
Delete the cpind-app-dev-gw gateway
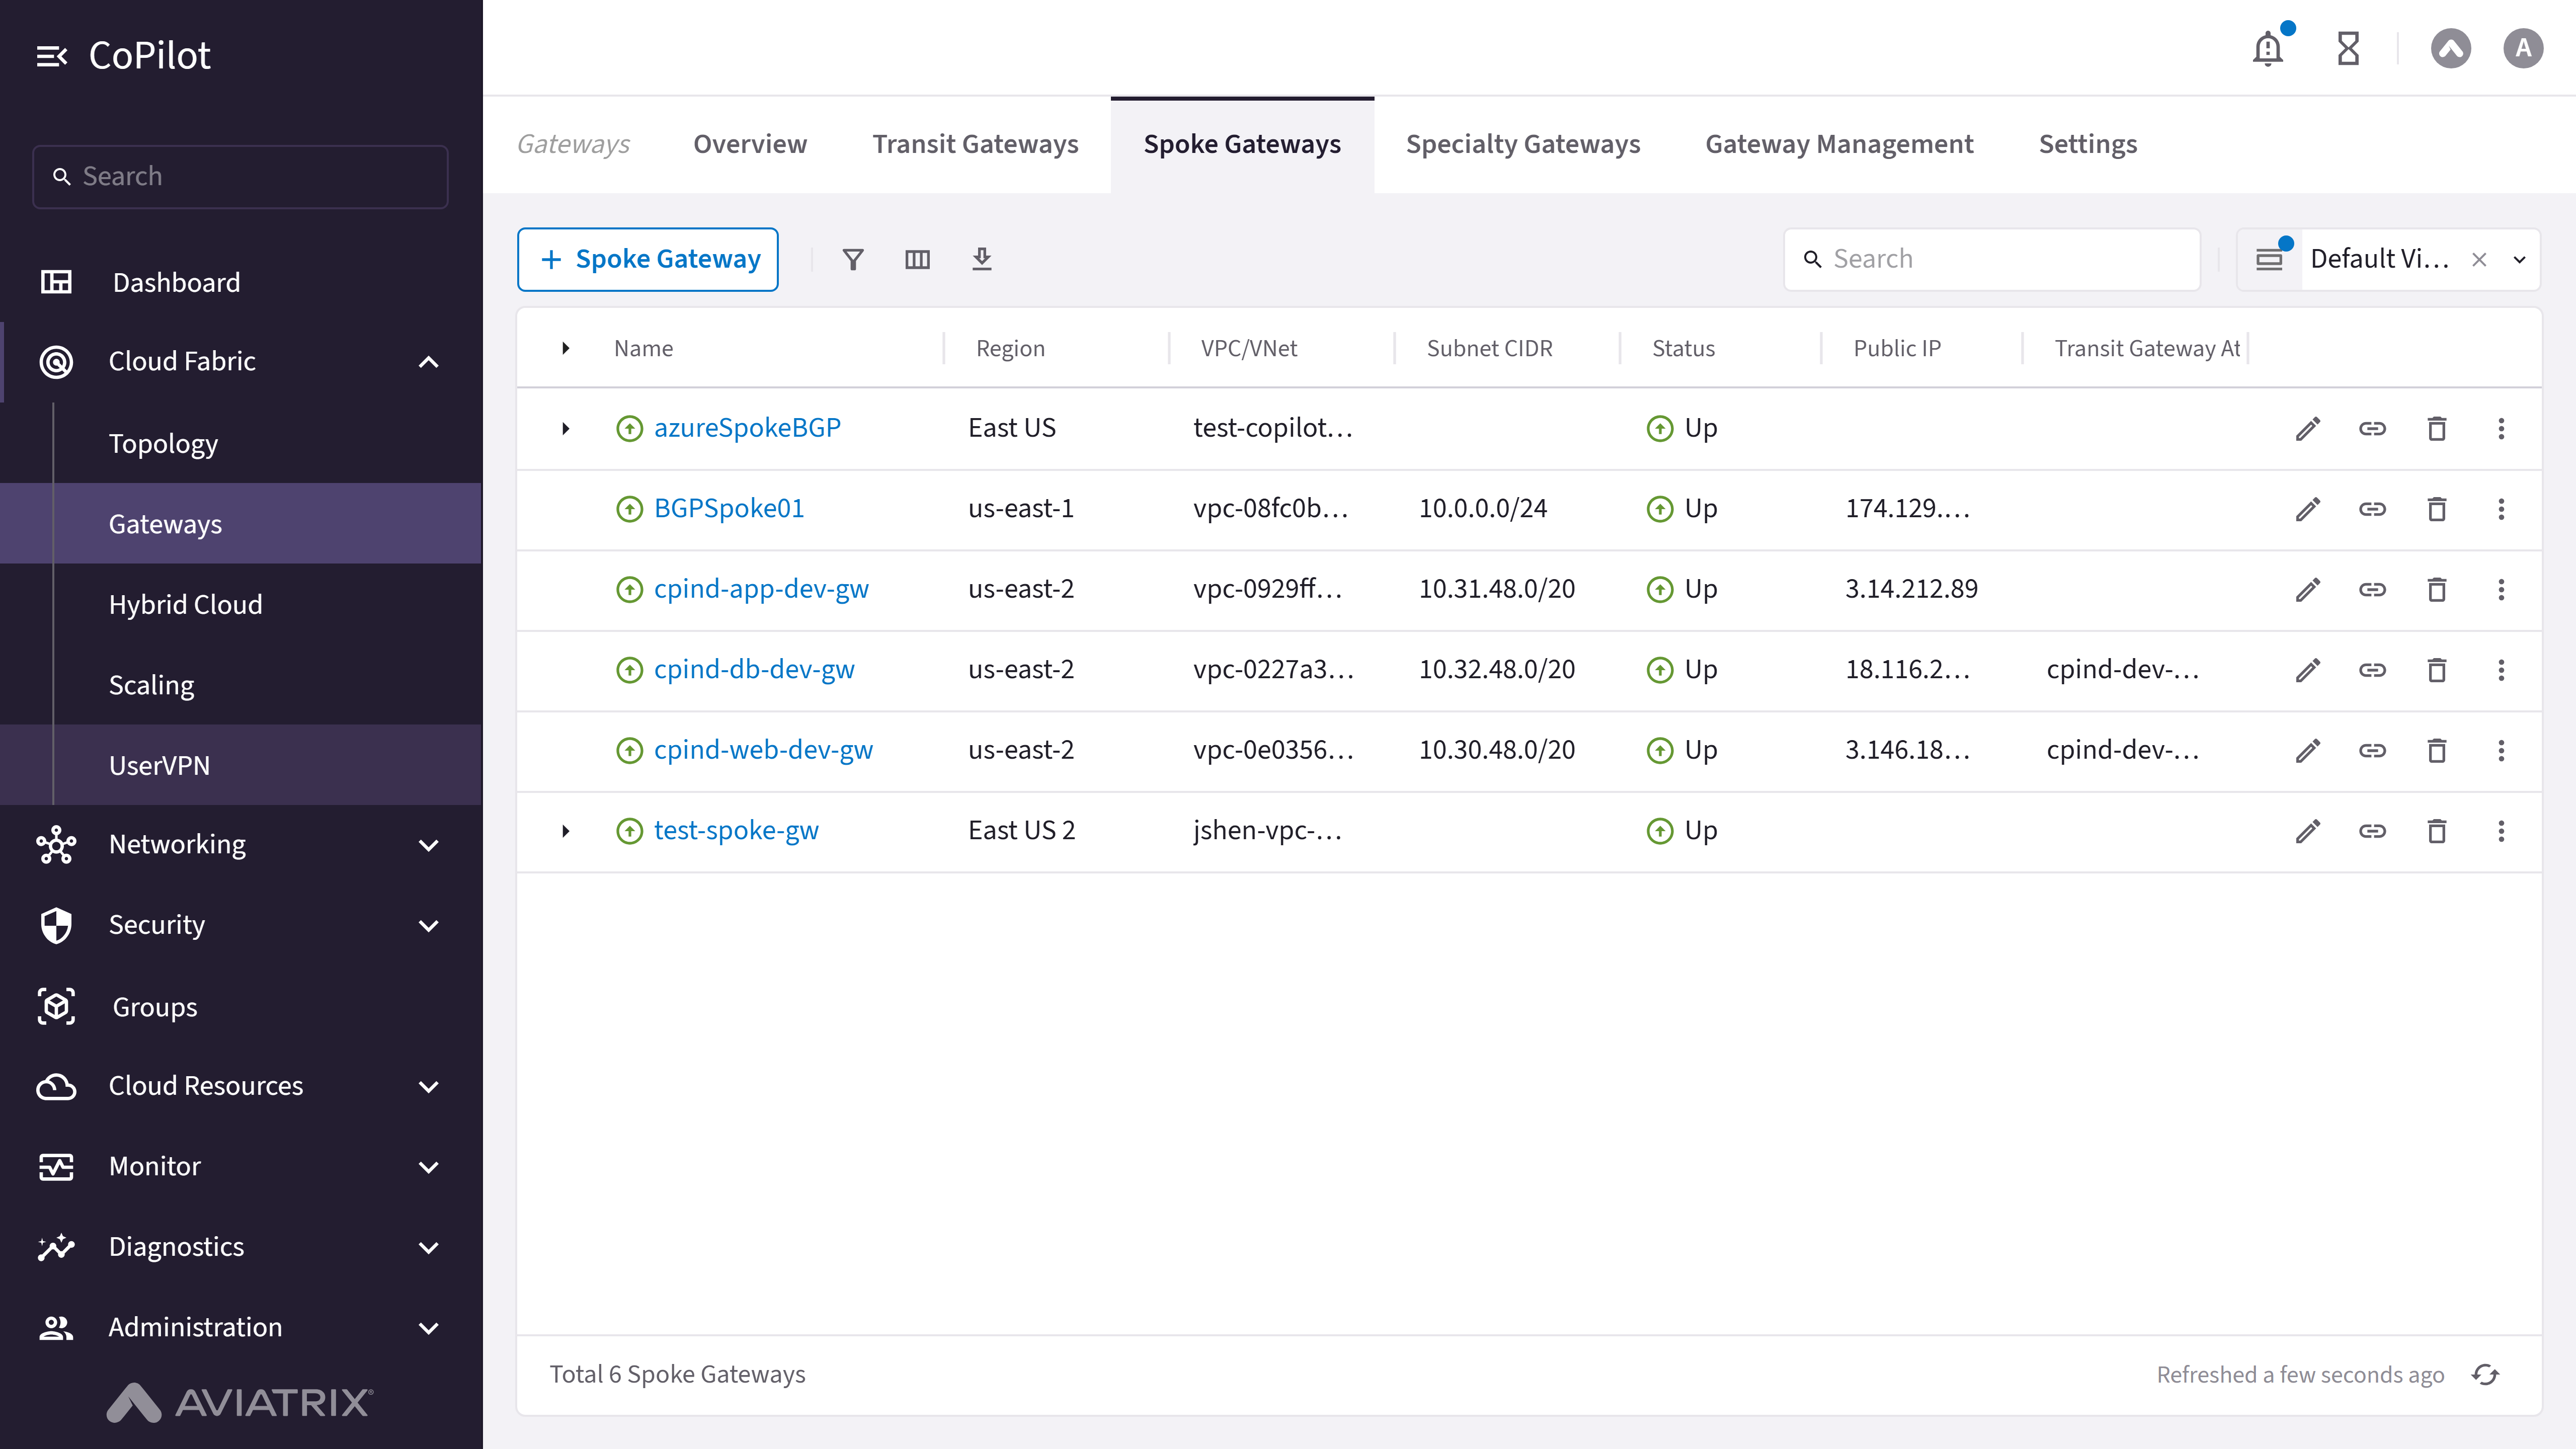[2437, 590]
